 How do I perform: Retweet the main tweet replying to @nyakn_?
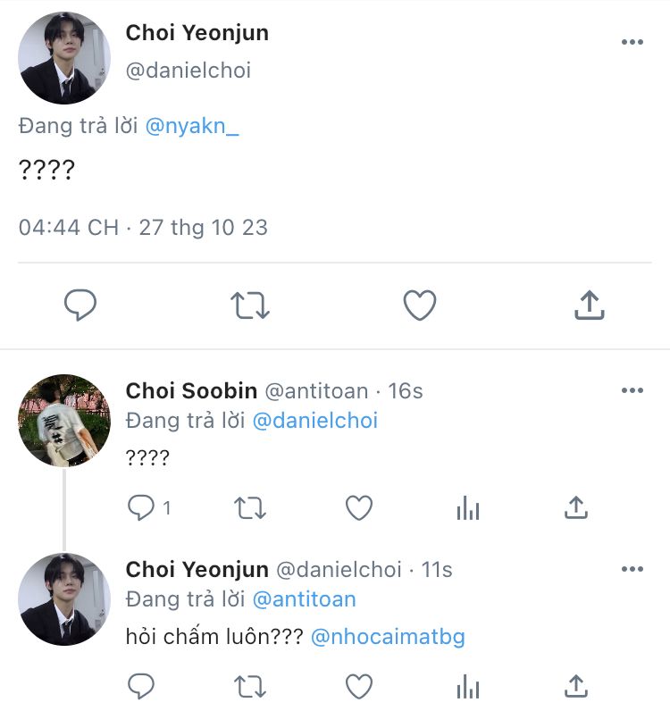pos(250,306)
